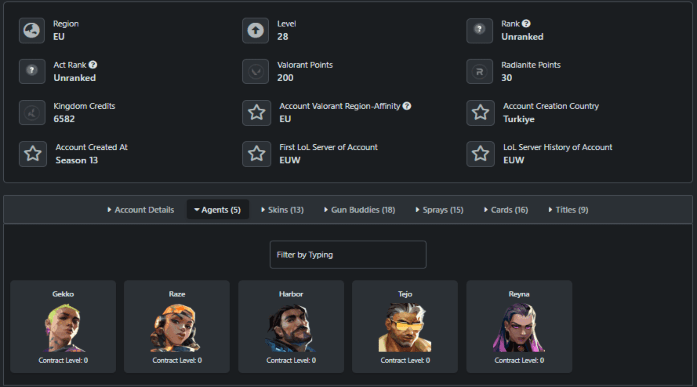Click the Region value EU
697x387 pixels.
click(x=59, y=37)
